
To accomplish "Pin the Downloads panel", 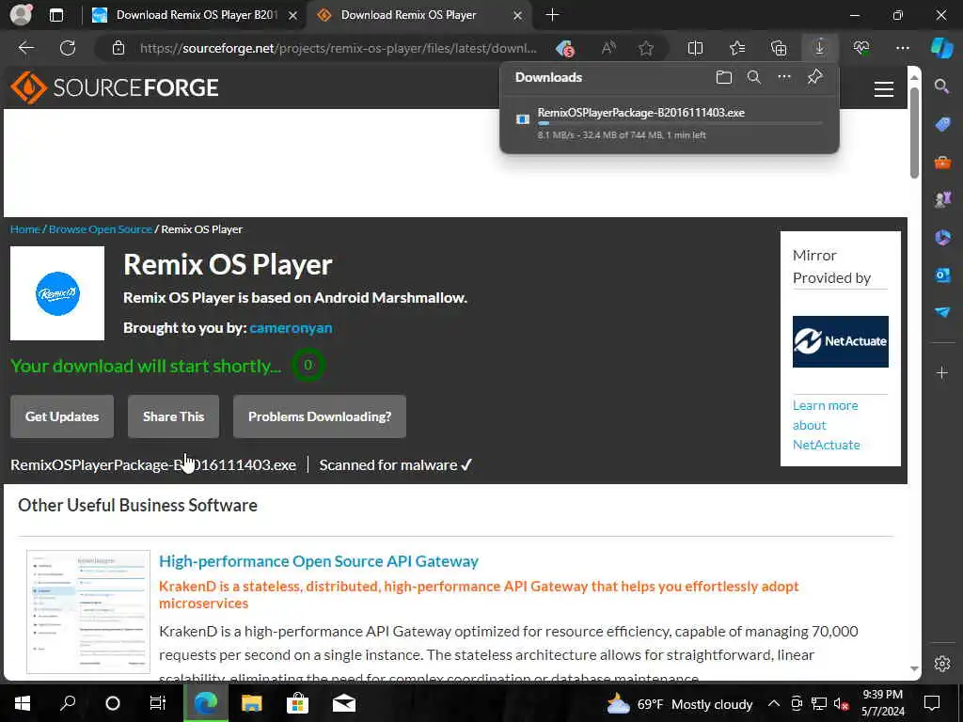I will coord(815,77).
